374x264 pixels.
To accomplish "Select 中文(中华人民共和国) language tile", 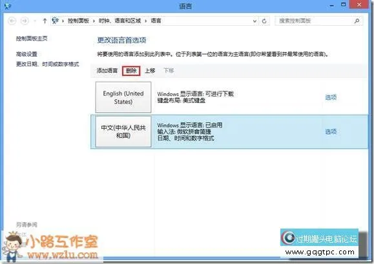I will pyautogui.click(x=123, y=131).
